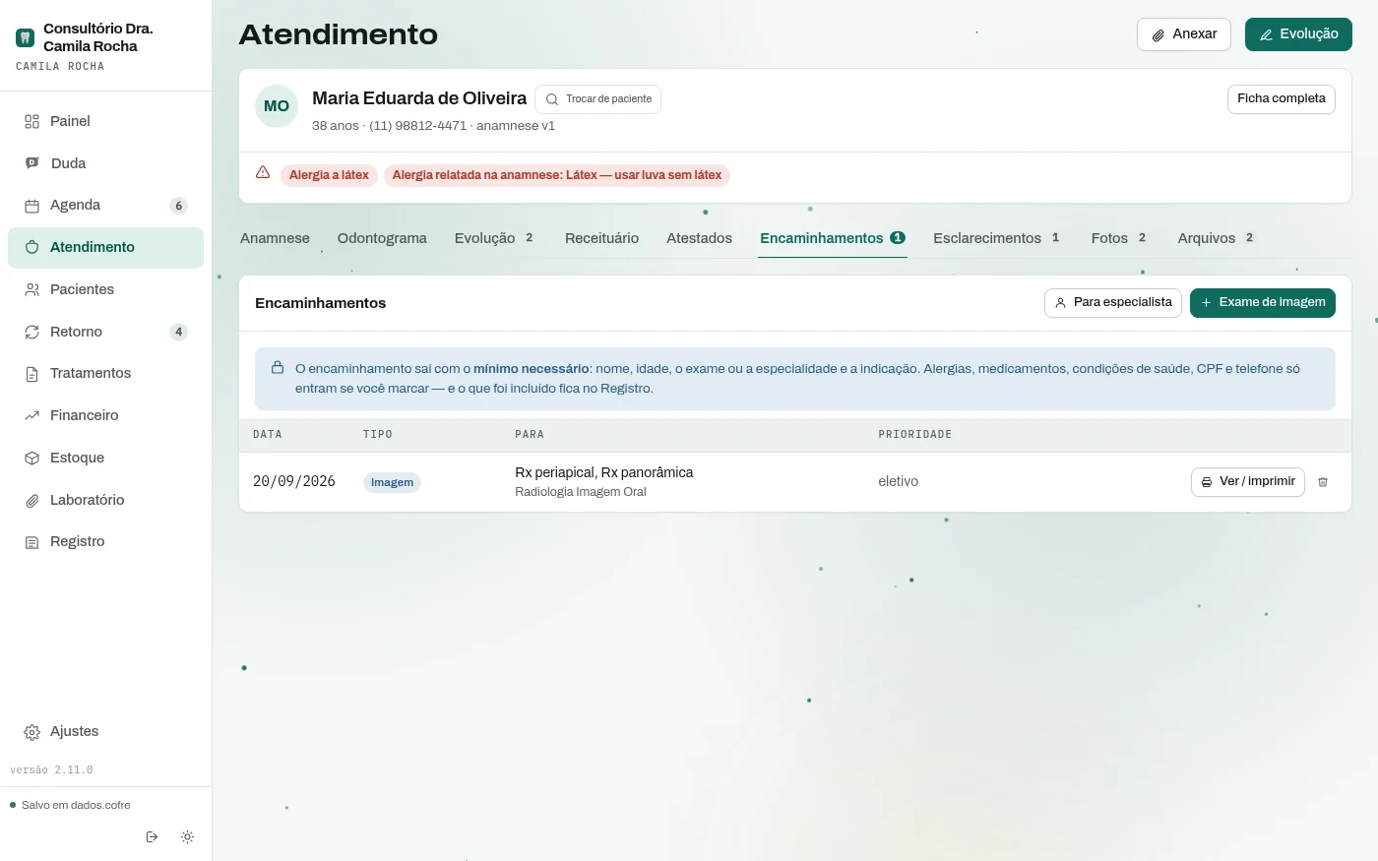Open the Registro log
This screenshot has width=1378, height=861.
coord(105,541)
